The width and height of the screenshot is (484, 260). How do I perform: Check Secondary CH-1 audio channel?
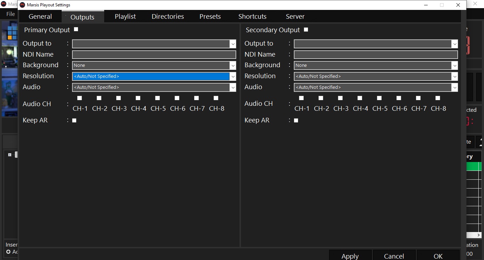[x=301, y=98]
